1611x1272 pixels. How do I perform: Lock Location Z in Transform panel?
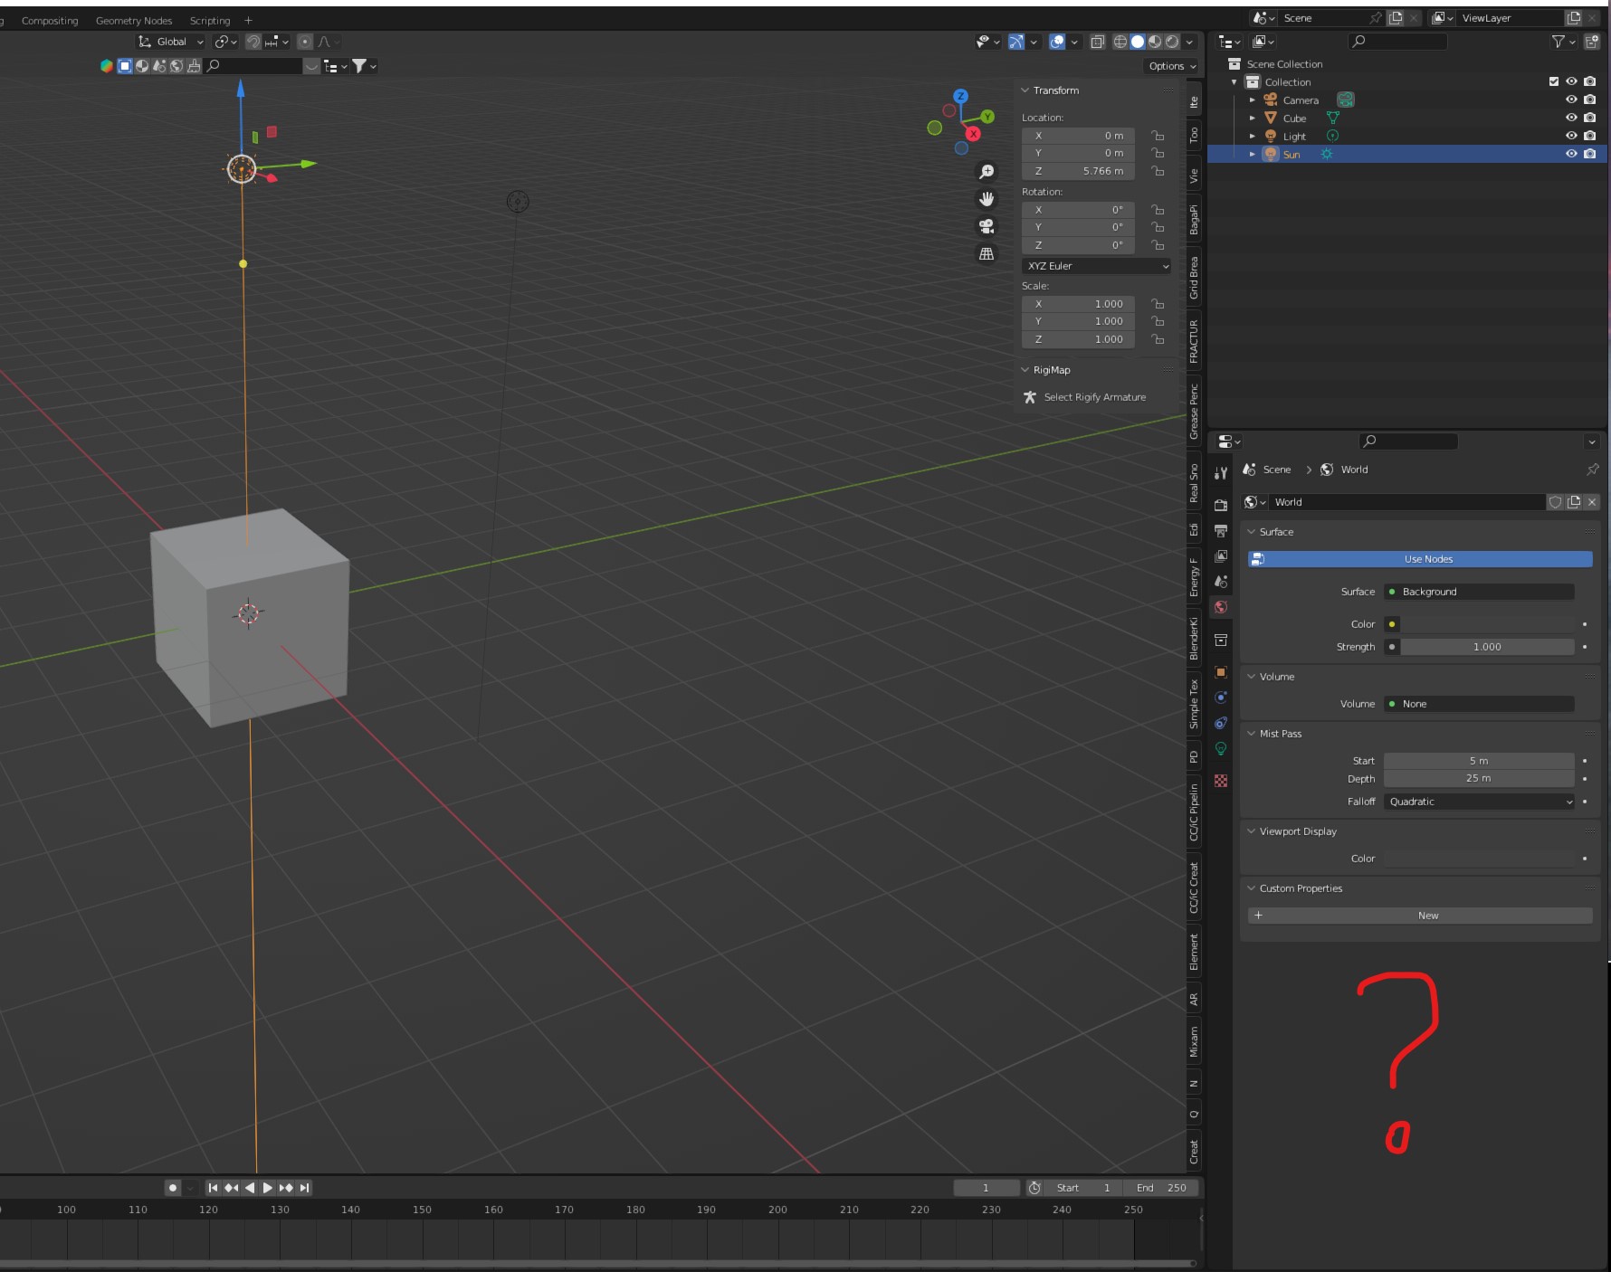[x=1158, y=171]
